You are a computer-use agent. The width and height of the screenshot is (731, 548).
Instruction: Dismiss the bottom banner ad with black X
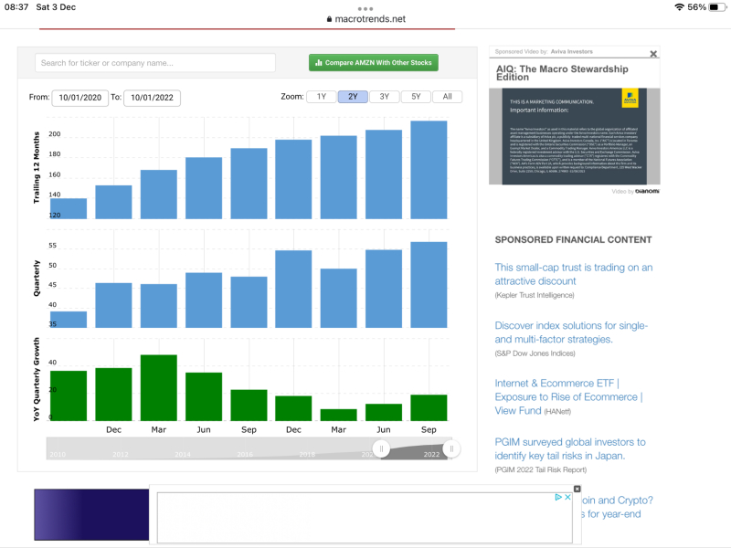(577, 489)
